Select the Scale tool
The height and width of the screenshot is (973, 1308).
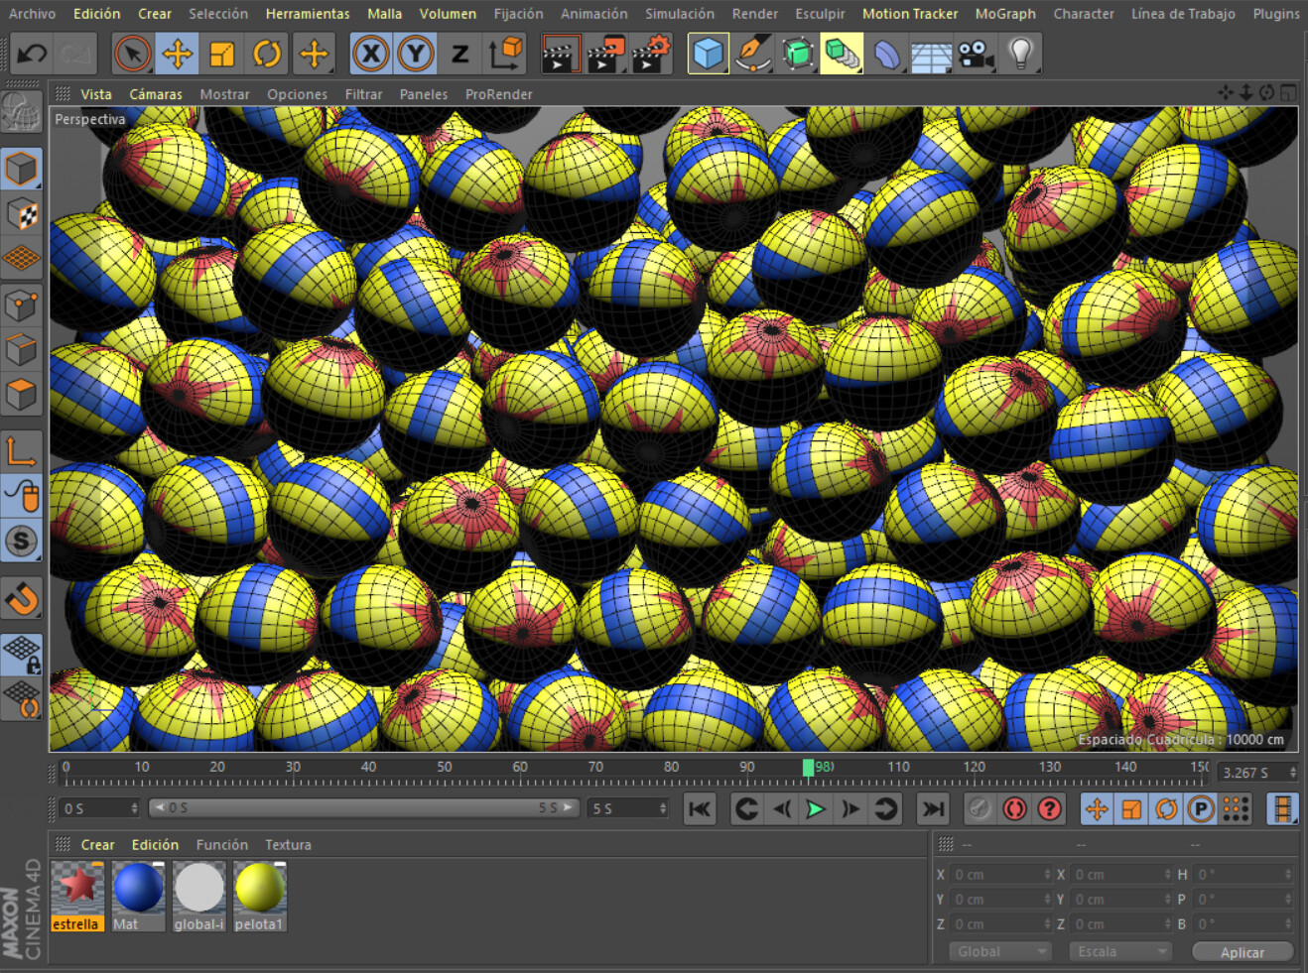click(220, 53)
